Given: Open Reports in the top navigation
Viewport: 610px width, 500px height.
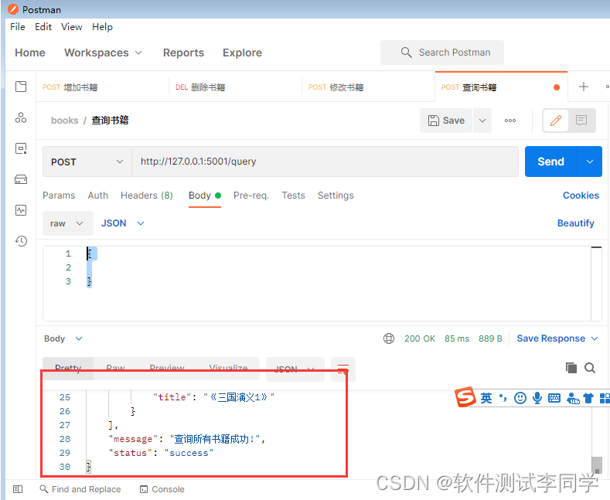Looking at the screenshot, I should 183,53.
